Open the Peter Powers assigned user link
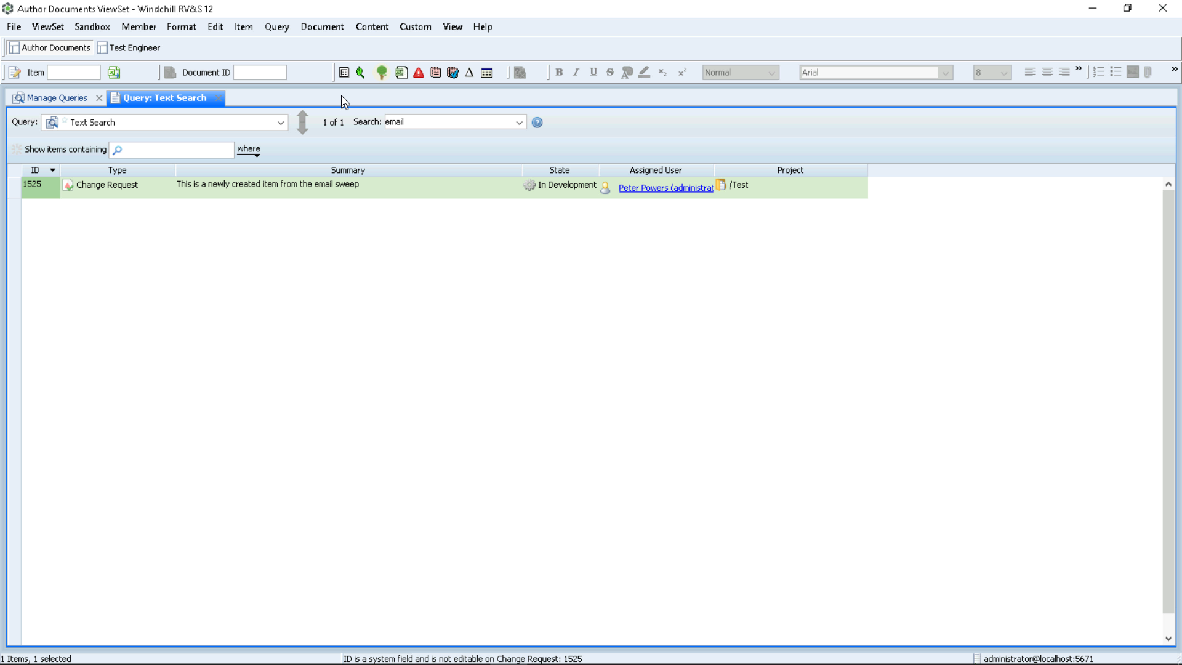 (665, 188)
